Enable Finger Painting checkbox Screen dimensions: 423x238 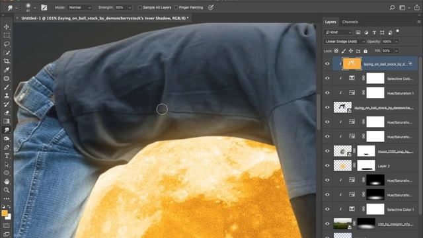[176, 7]
